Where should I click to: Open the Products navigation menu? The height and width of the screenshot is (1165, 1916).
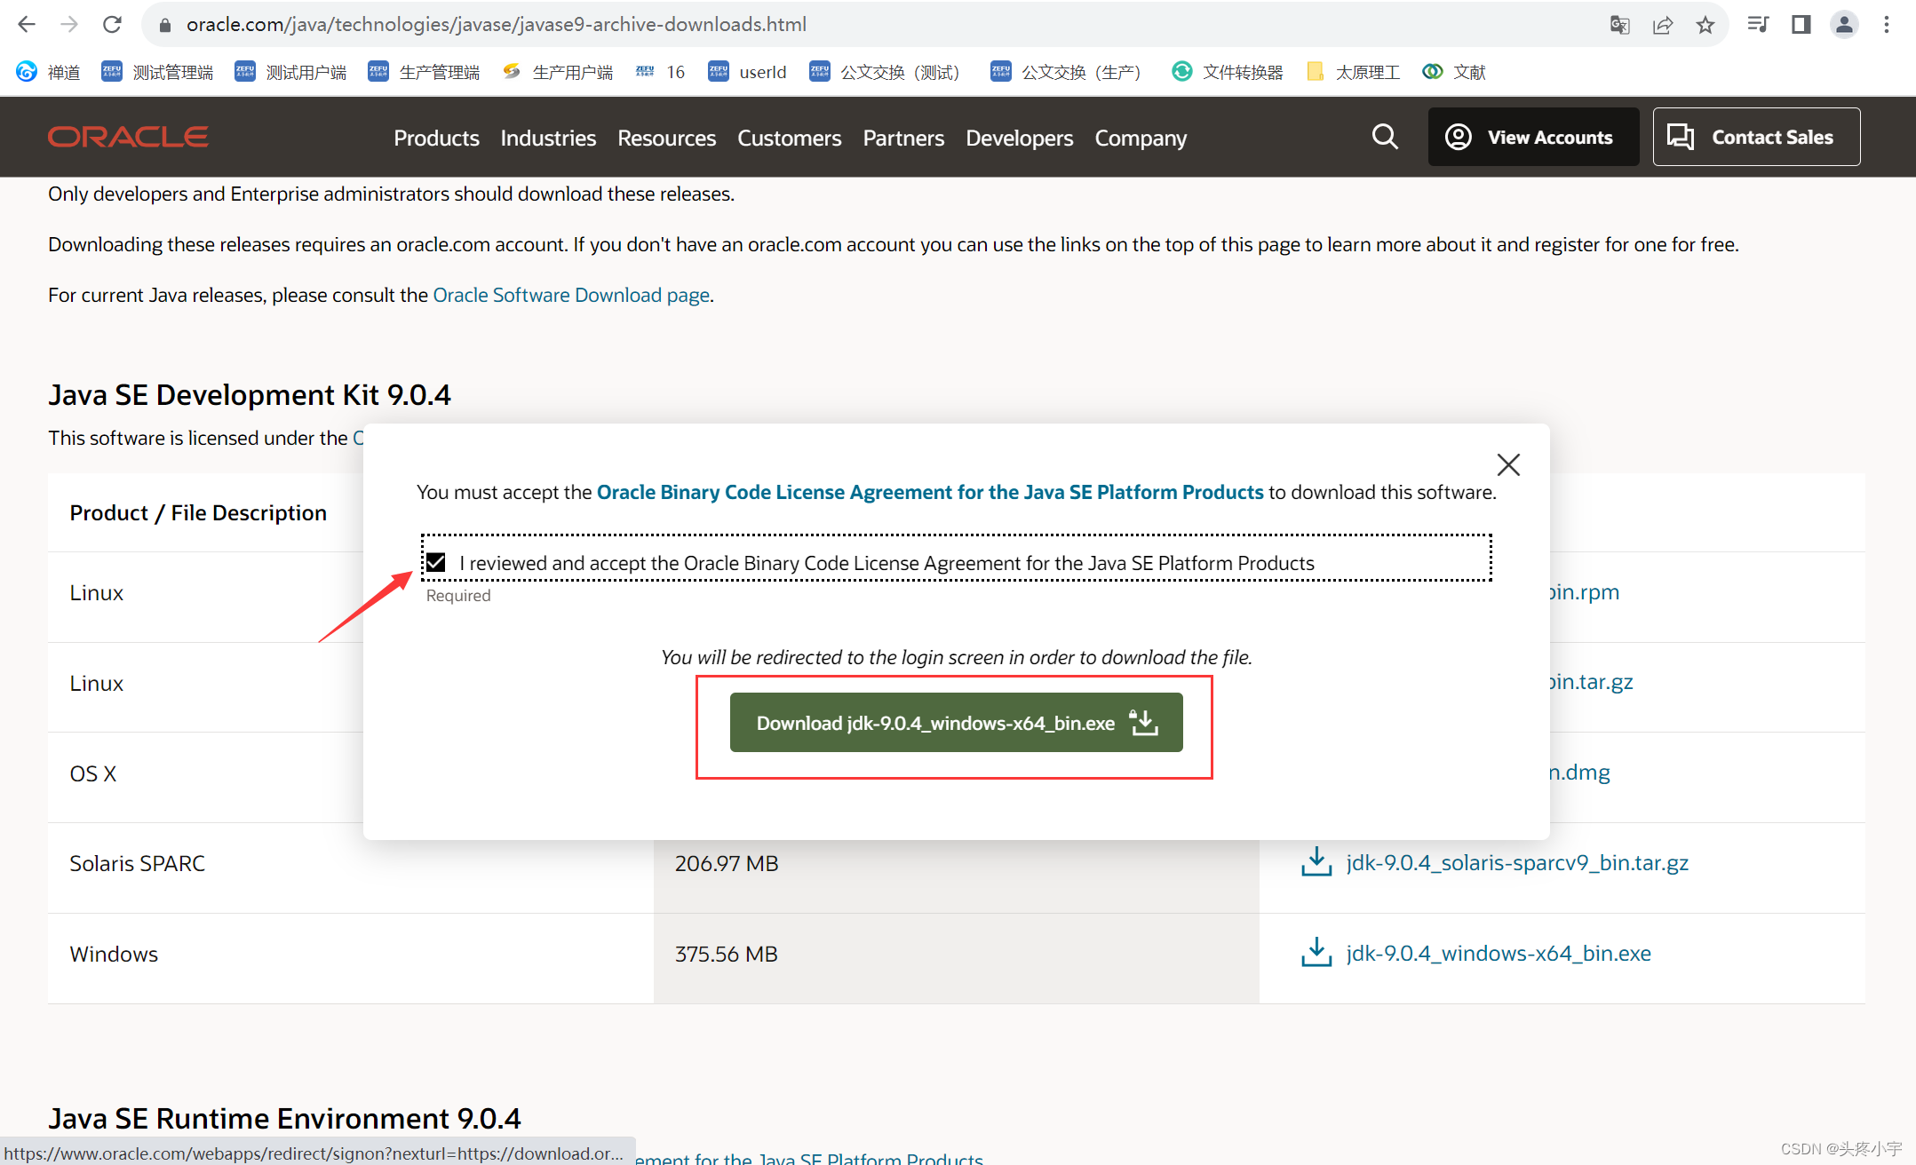pyautogui.click(x=436, y=138)
